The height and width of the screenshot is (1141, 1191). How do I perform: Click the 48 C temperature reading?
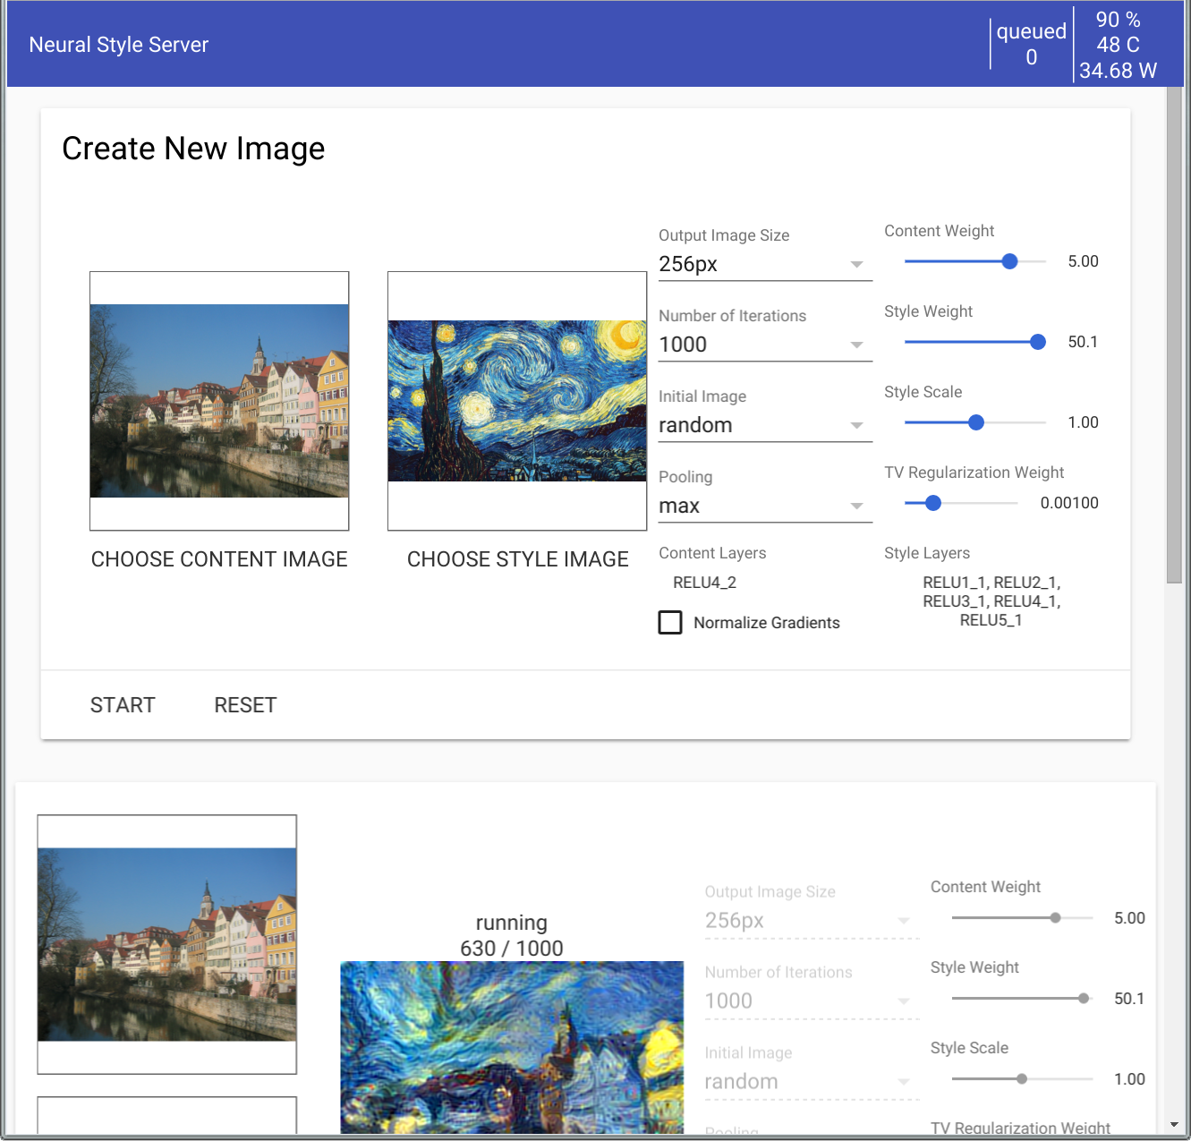[1118, 45]
